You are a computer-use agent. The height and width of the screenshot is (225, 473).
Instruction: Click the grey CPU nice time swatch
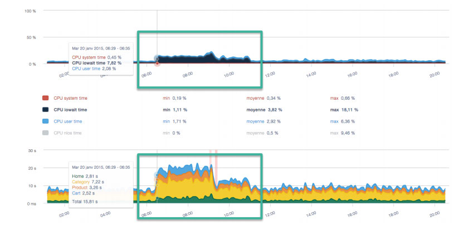[x=46, y=133]
